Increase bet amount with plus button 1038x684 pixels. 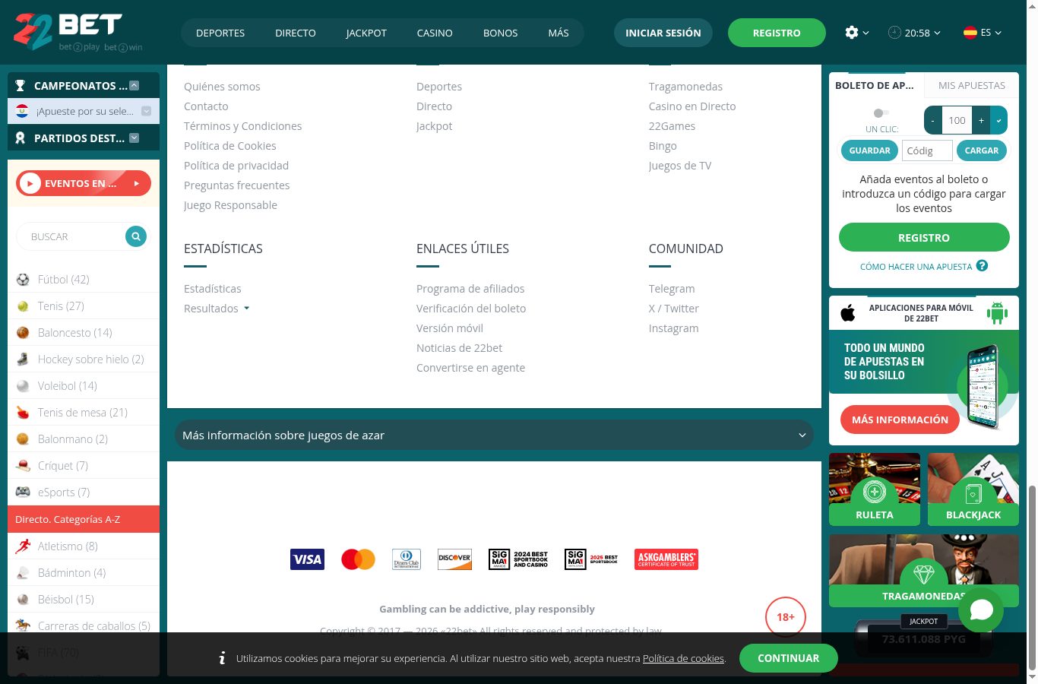(982, 120)
